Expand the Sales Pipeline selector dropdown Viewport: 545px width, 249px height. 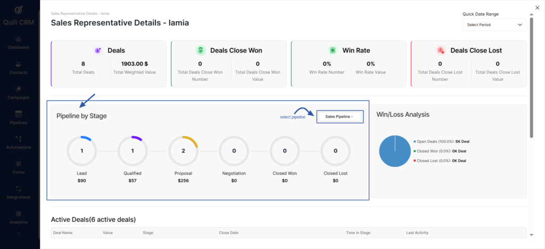click(x=340, y=117)
